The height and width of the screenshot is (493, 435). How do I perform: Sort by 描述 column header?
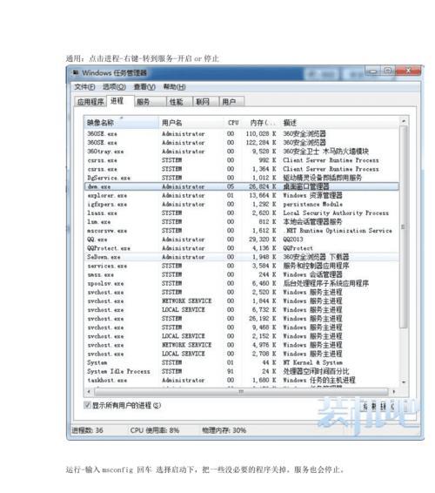pos(340,122)
